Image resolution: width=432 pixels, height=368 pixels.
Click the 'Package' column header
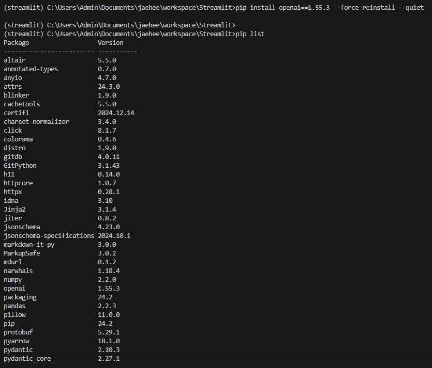(x=16, y=43)
